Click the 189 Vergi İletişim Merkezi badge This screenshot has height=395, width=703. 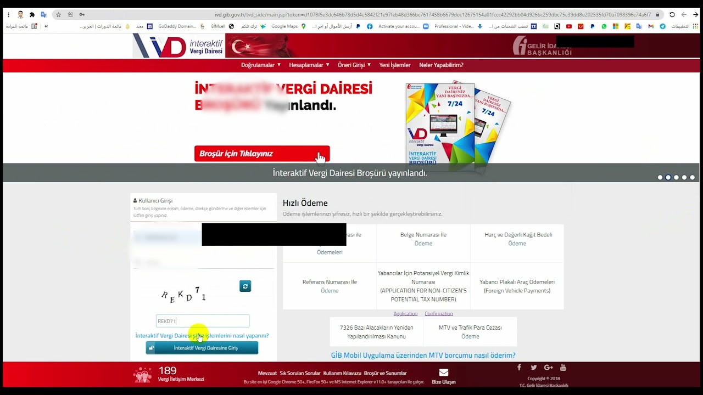click(x=169, y=374)
